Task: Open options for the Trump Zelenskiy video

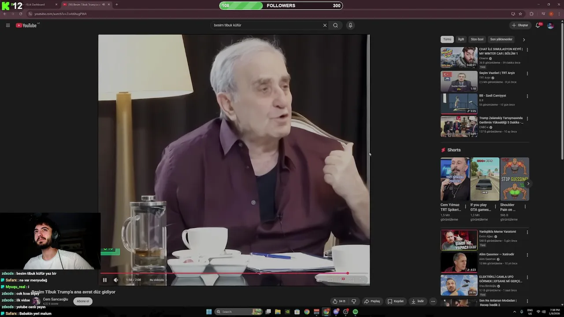Action: (x=527, y=119)
